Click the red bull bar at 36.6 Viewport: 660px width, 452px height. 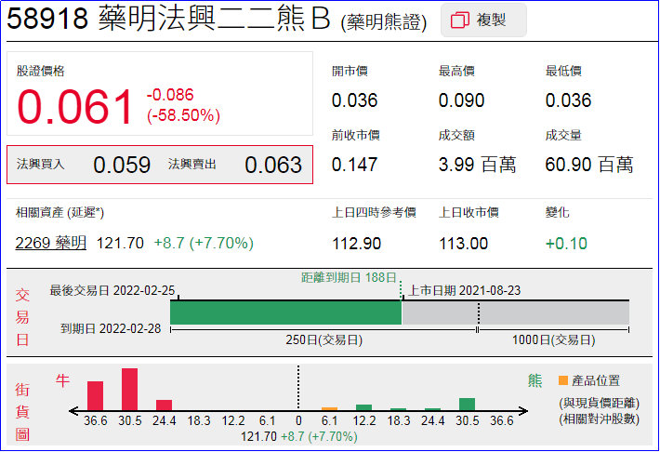pos(95,396)
